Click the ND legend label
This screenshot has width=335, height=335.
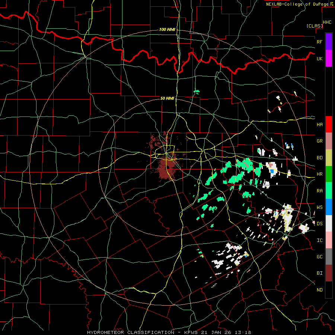click(x=319, y=290)
